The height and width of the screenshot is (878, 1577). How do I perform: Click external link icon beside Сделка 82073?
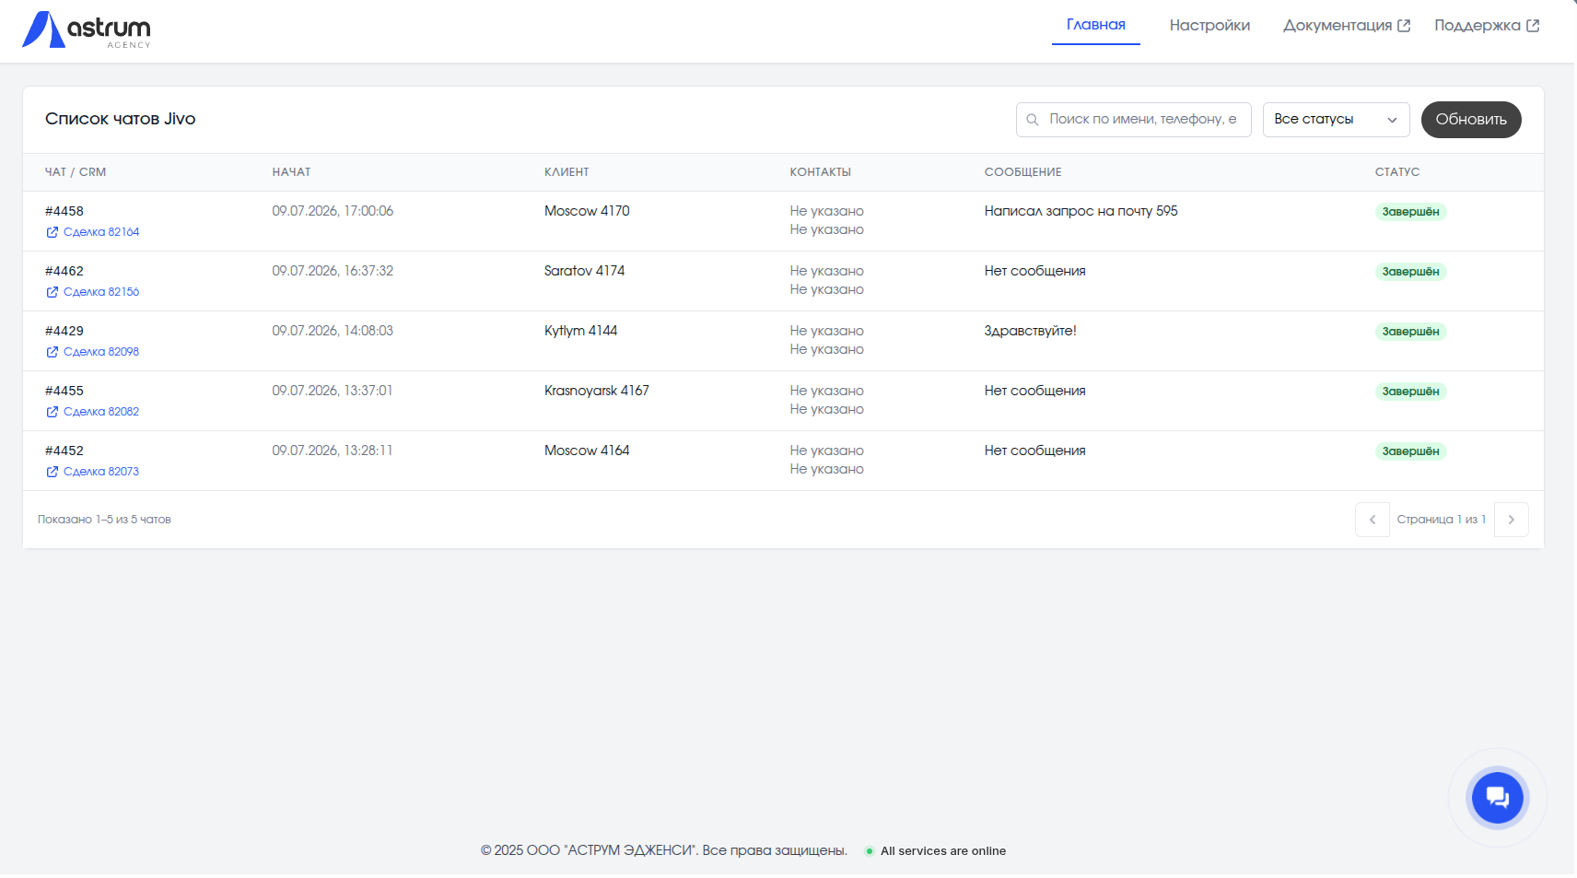pyautogui.click(x=53, y=472)
